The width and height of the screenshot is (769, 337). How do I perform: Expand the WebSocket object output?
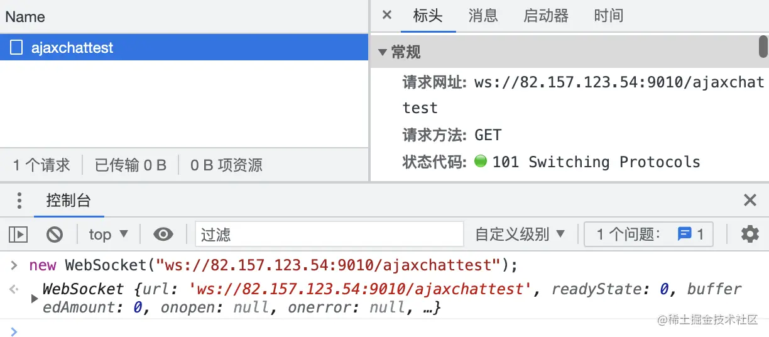[x=35, y=299]
